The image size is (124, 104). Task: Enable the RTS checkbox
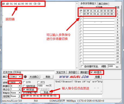38,82
